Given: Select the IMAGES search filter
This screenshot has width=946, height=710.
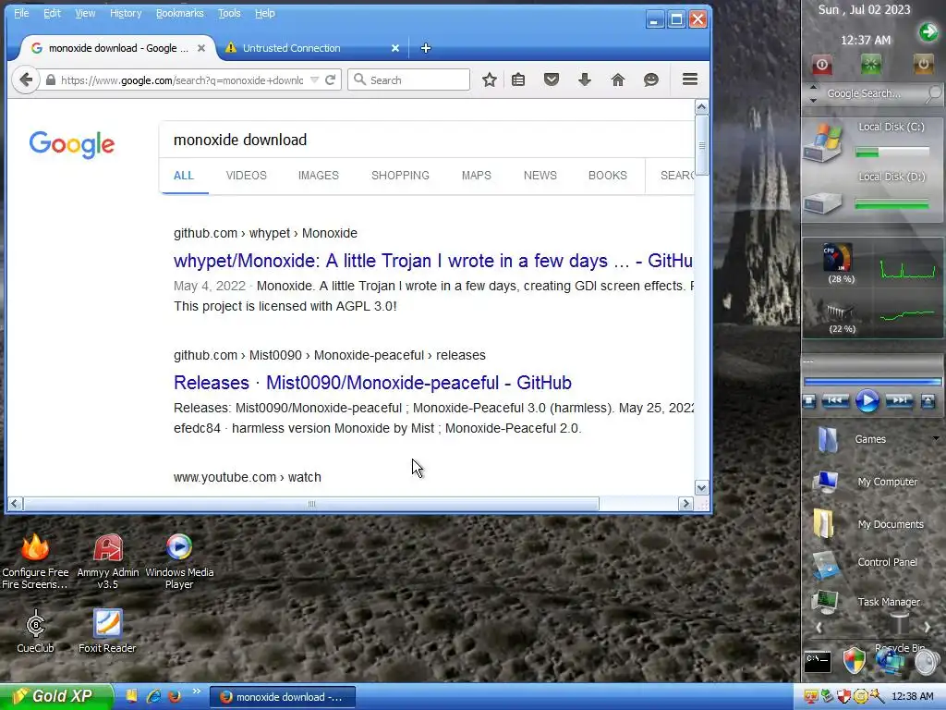Looking at the screenshot, I should point(318,175).
